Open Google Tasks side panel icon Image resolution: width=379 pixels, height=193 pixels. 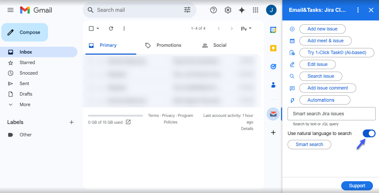pyautogui.click(x=273, y=67)
